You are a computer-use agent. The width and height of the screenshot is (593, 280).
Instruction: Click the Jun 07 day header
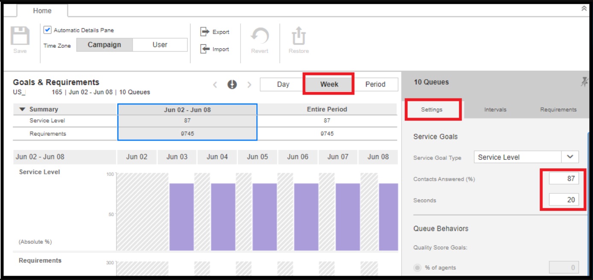pyautogui.click(x=338, y=157)
